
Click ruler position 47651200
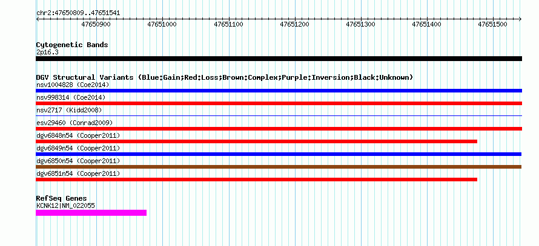point(294,24)
